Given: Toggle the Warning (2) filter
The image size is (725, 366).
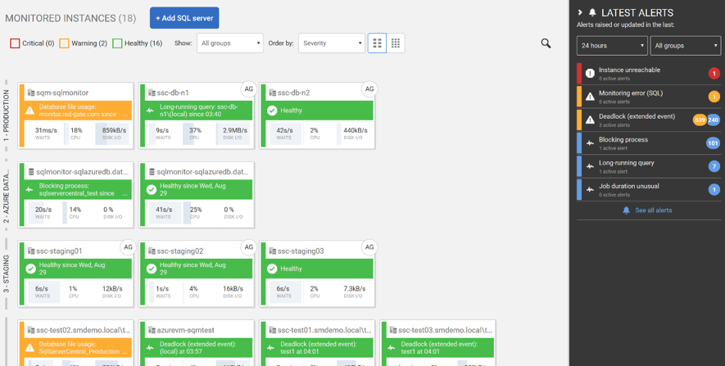Looking at the screenshot, I should point(84,43).
